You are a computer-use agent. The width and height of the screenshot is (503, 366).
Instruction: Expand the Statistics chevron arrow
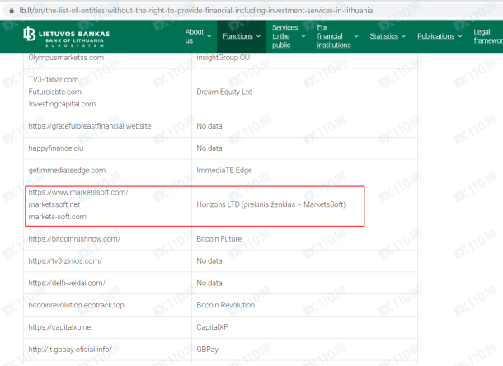[403, 36]
